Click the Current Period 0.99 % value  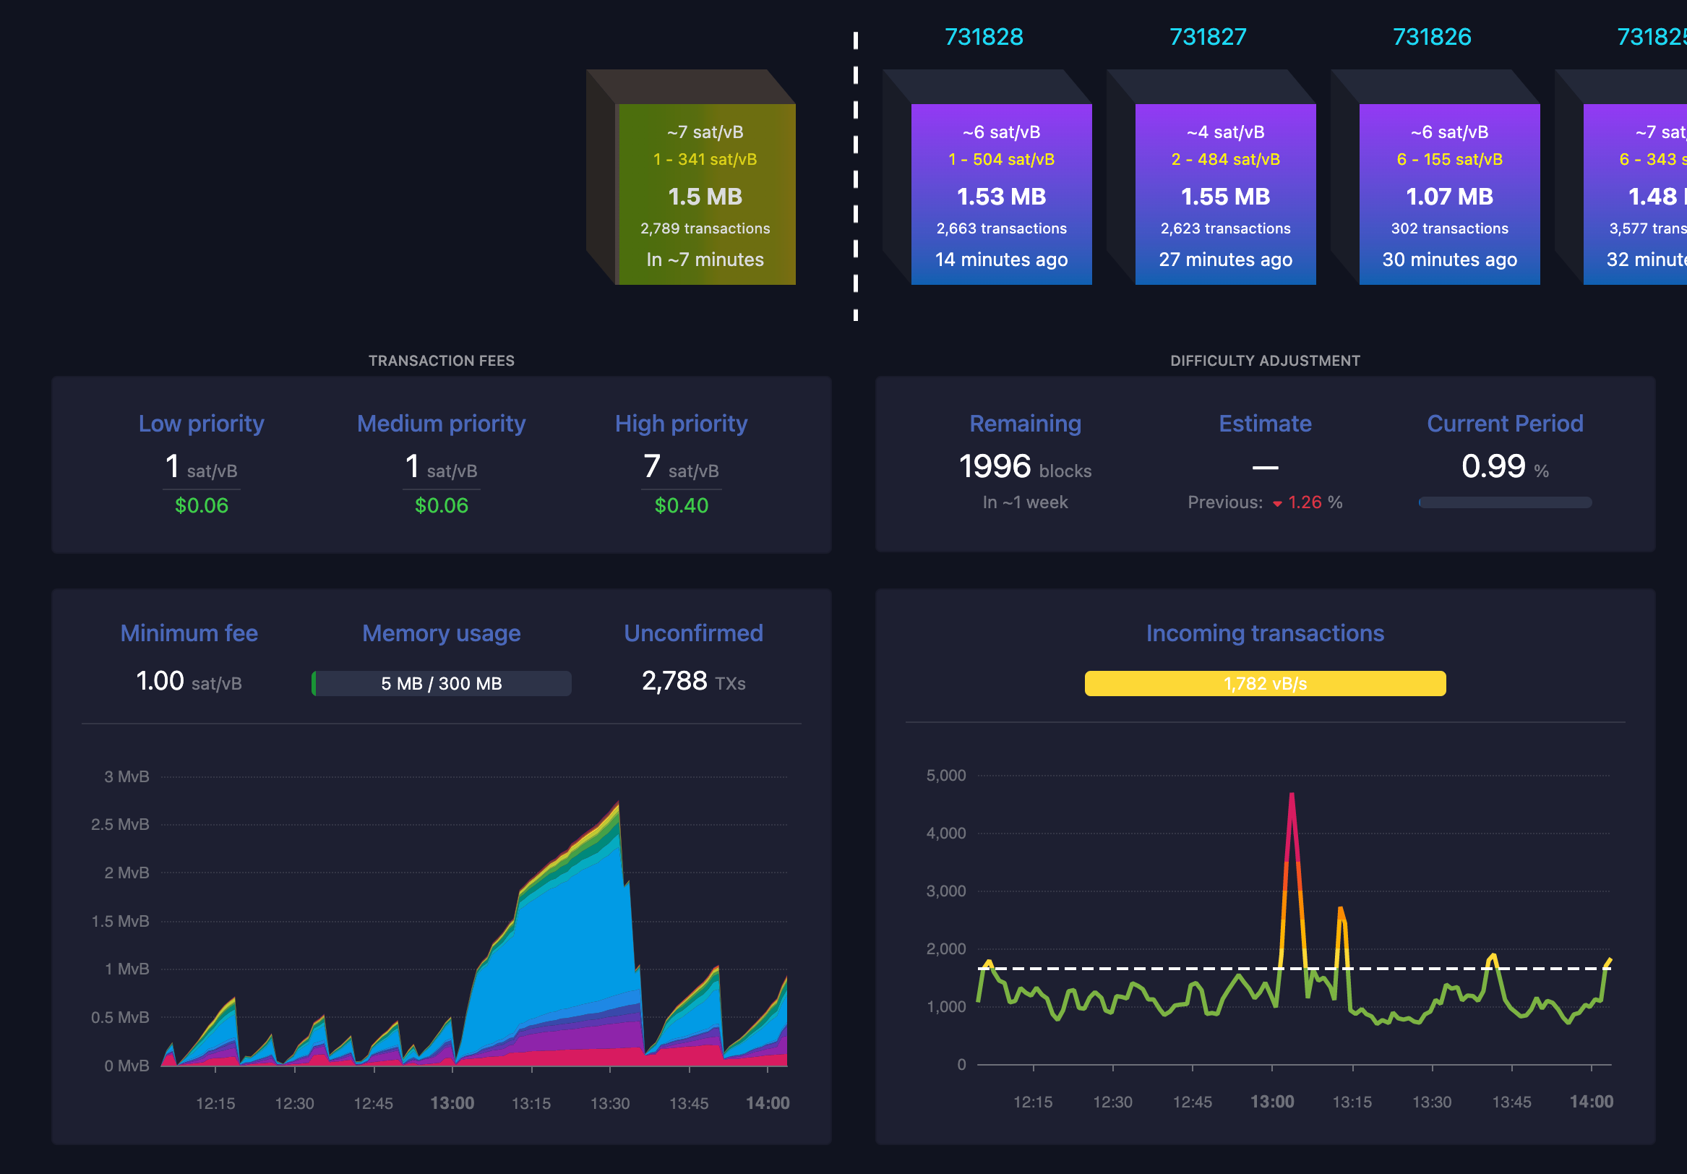[x=1505, y=466]
